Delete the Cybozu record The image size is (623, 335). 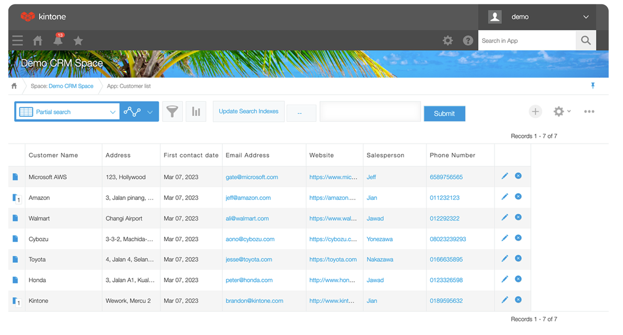click(x=518, y=237)
